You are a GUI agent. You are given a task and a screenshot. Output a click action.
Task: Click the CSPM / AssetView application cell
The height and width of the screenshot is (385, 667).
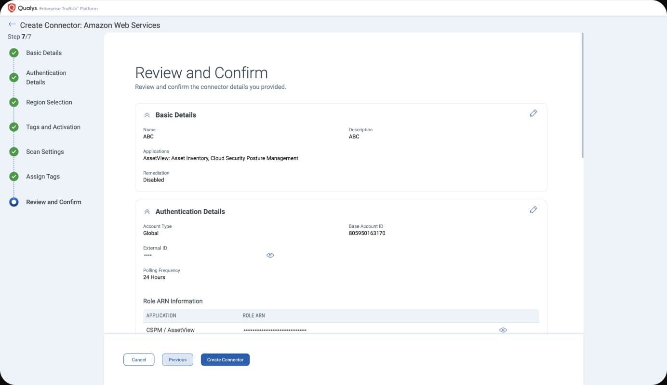171,330
